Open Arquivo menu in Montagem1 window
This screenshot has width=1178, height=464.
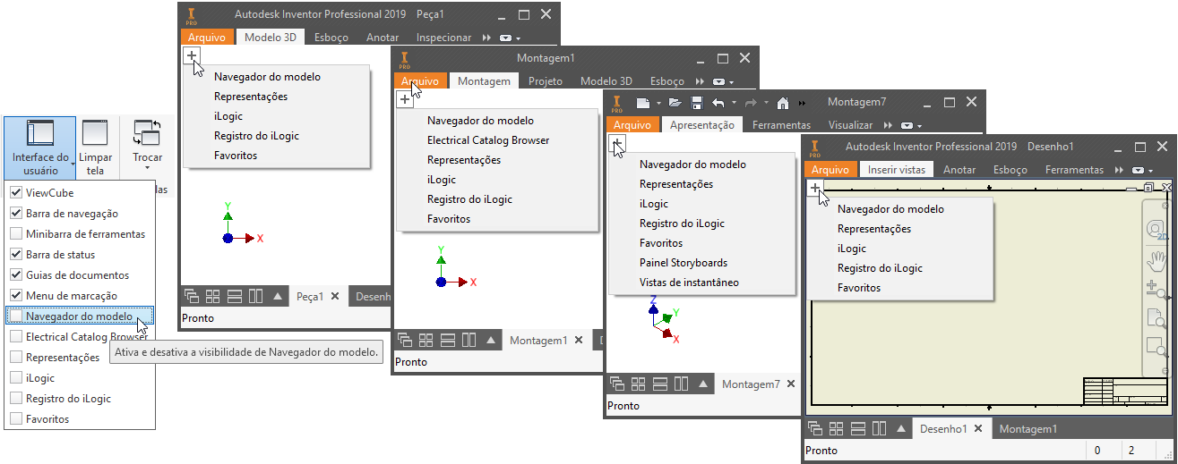click(420, 81)
